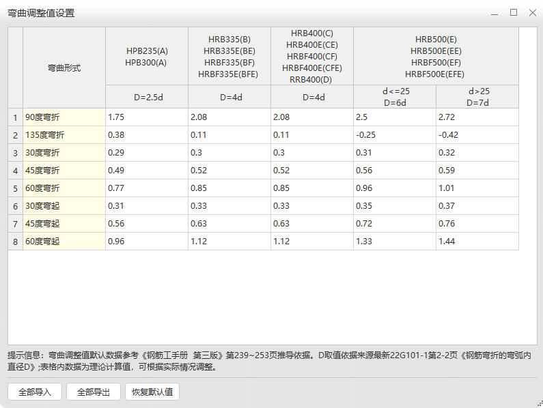This screenshot has width=543, height=408.
Task: Click D=4d sub-header under HRB400(C)
Action: (312, 97)
